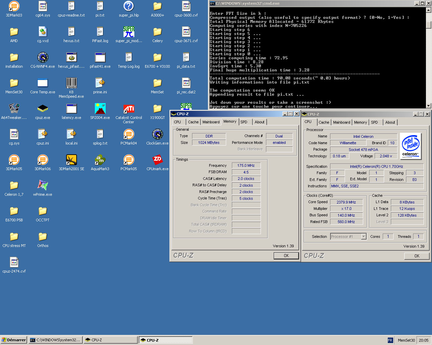Viewport: 432px width, 345px height.
Task: Click FSB:DRAM ratio value 4:5
Action: click(x=246, y=172)
